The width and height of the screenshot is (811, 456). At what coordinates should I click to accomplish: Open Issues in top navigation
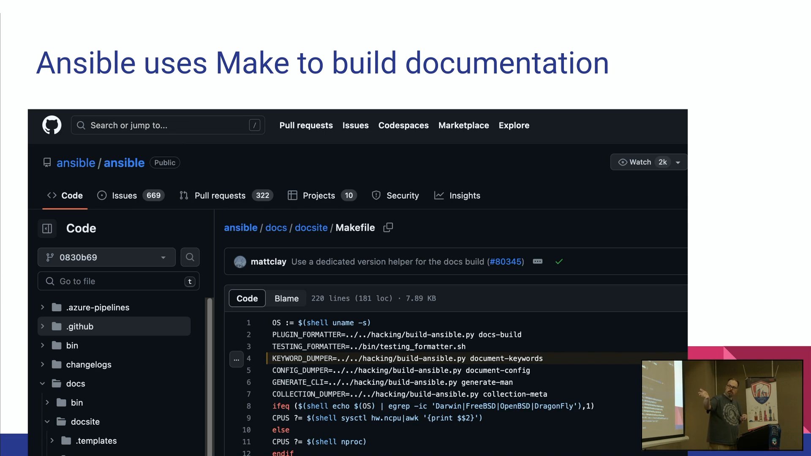point(355,125)
